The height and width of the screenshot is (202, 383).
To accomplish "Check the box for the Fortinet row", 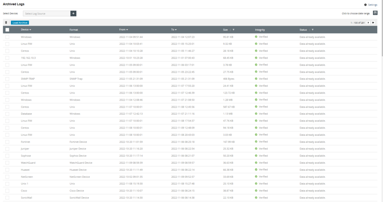I will point(7,142).
